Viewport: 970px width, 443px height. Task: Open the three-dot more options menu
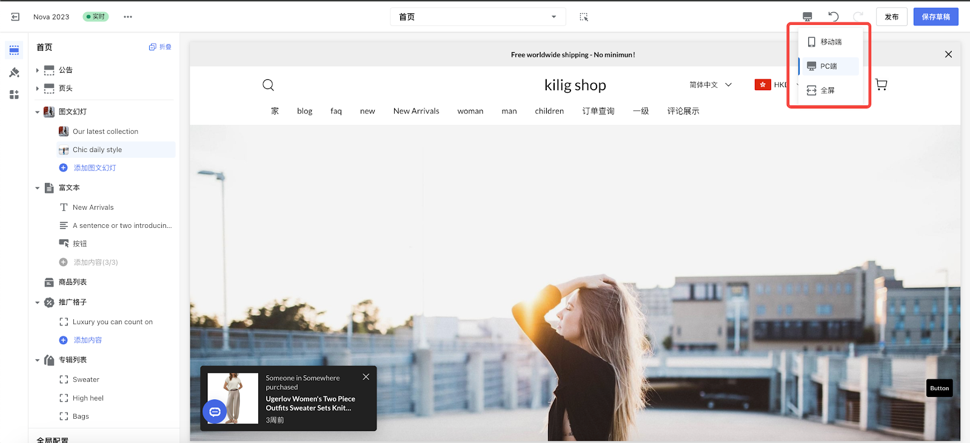point(127,17)
